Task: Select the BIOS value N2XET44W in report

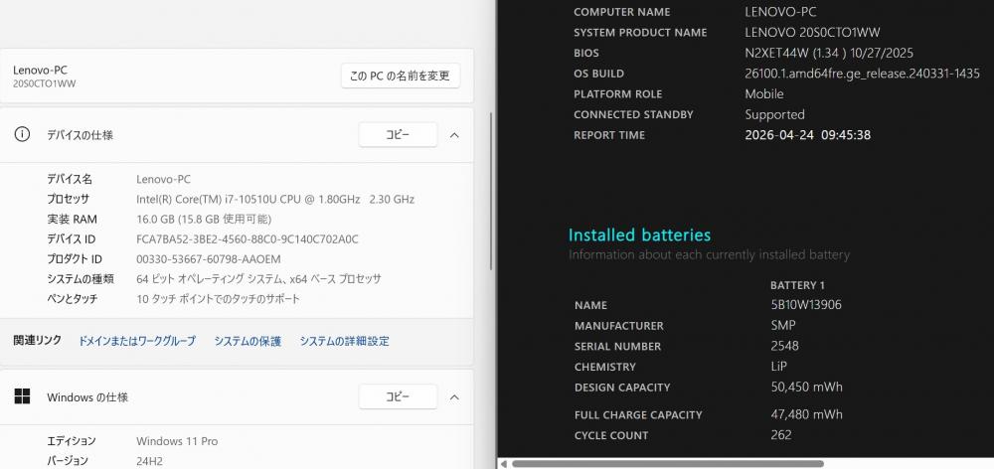Action: tap(829, 54)
